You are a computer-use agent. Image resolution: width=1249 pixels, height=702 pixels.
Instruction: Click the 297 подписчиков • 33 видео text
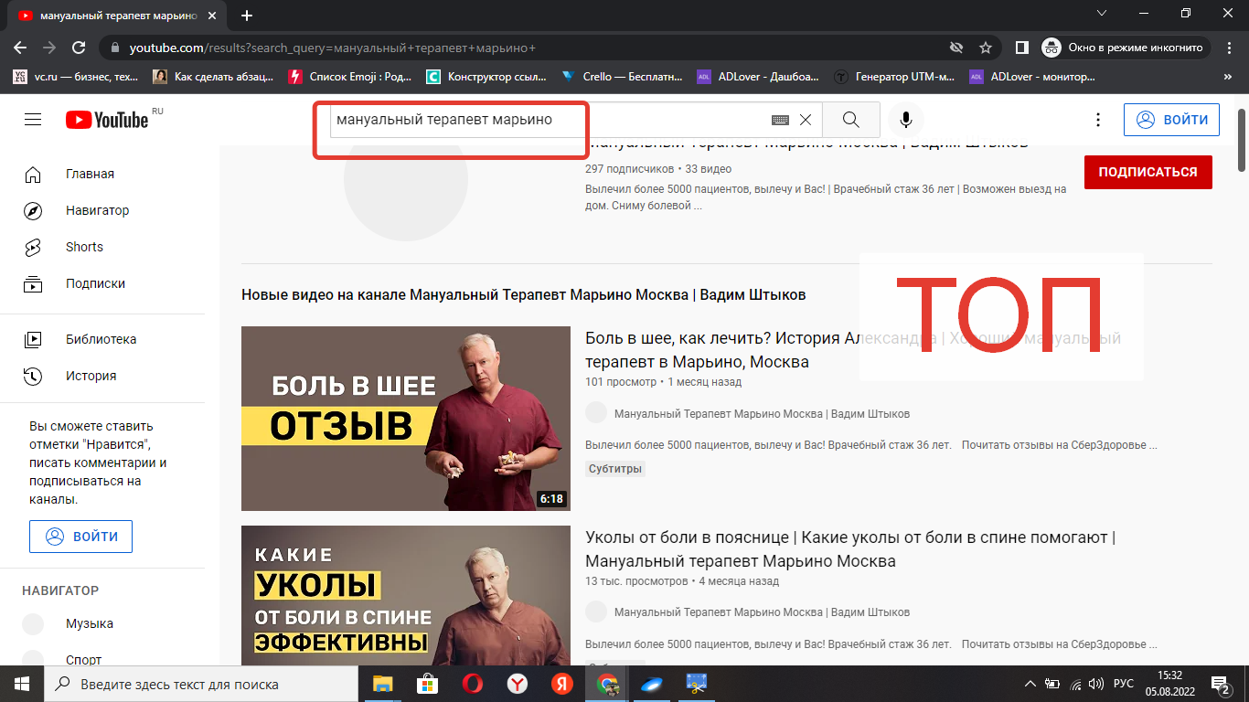point(658,169)
